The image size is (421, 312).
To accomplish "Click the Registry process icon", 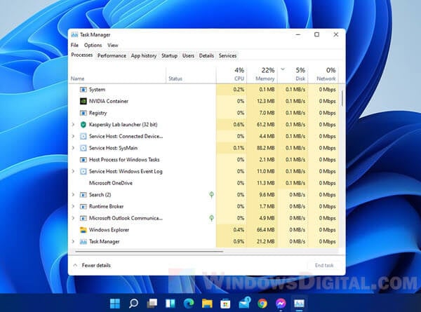I will 83,113.
